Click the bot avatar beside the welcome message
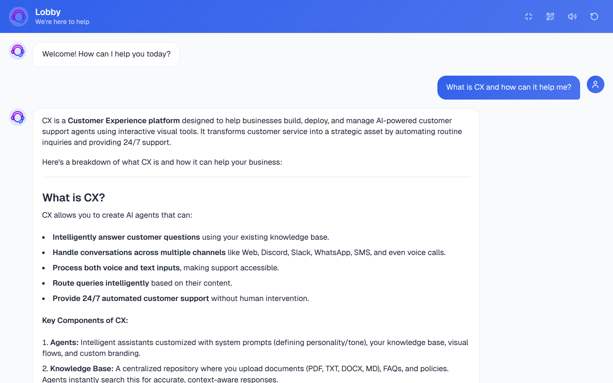 [18, 51]
